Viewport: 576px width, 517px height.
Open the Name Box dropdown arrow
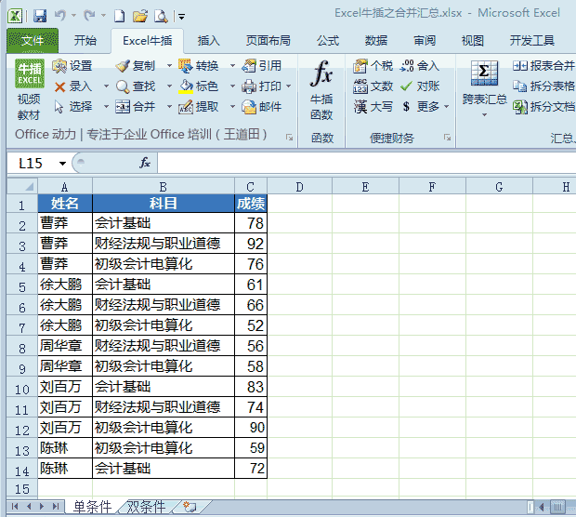coord(63,164)
